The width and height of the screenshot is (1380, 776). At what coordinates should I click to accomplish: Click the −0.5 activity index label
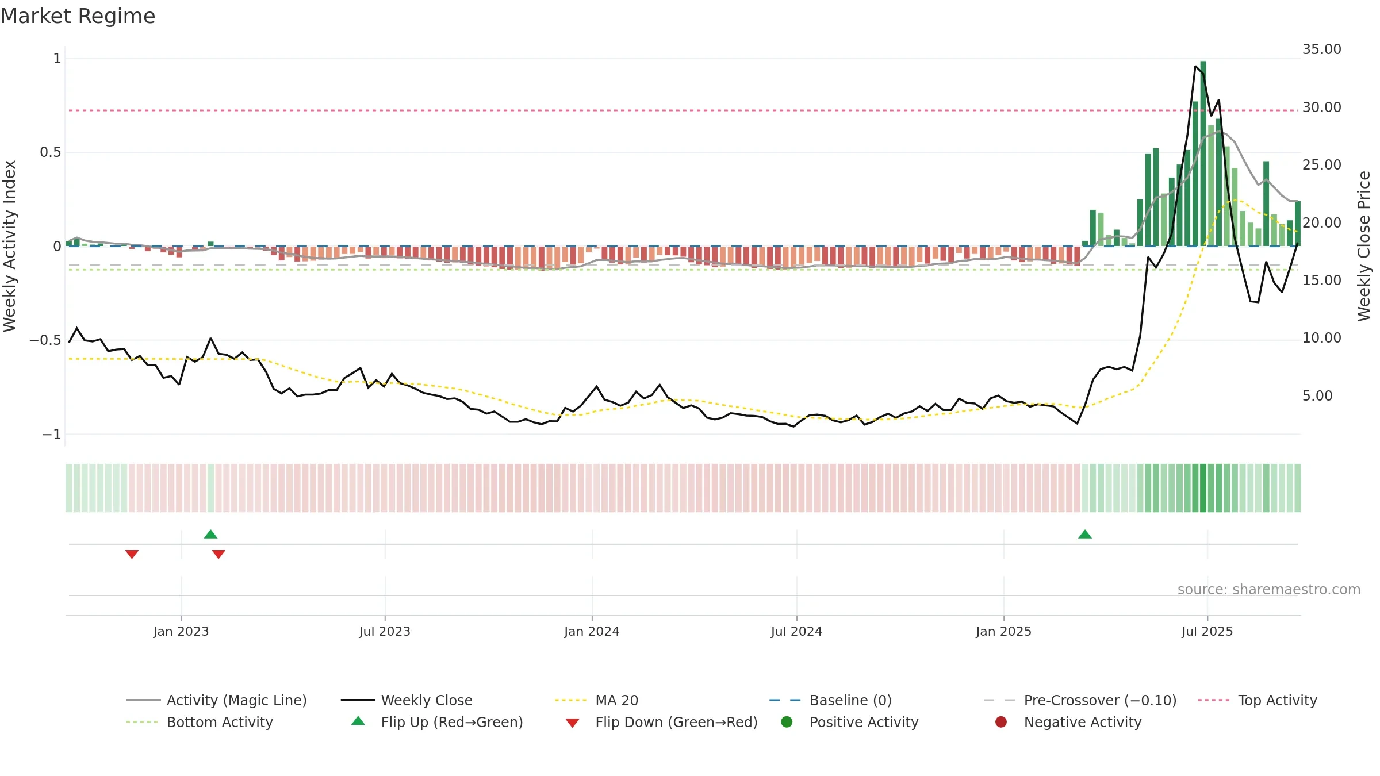click(x=45, y=340)
